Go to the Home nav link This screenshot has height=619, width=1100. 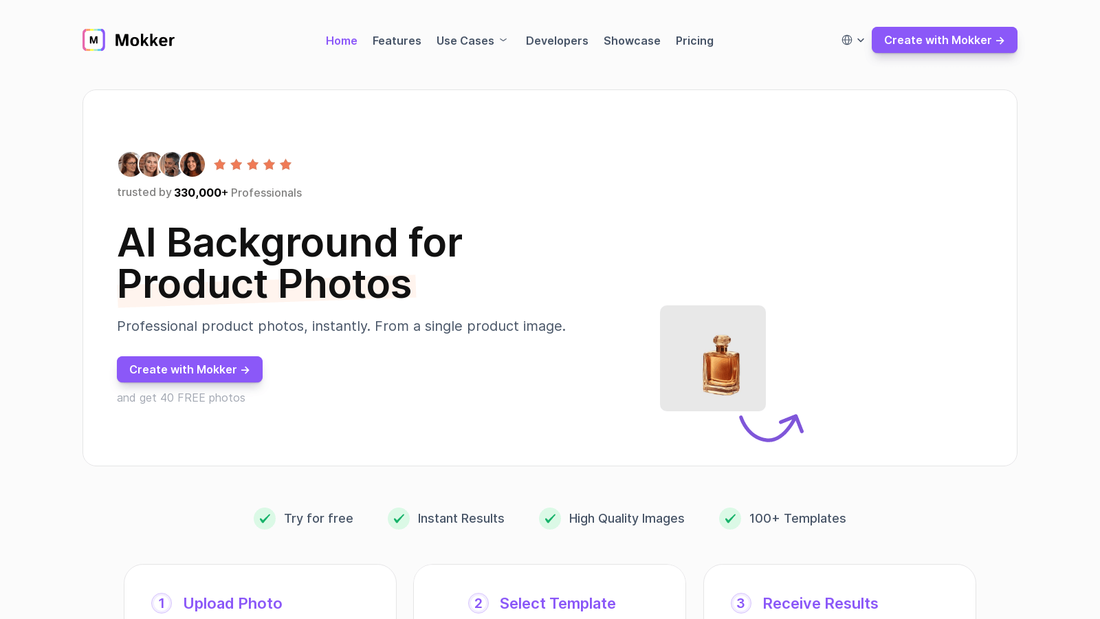point(342,41)
